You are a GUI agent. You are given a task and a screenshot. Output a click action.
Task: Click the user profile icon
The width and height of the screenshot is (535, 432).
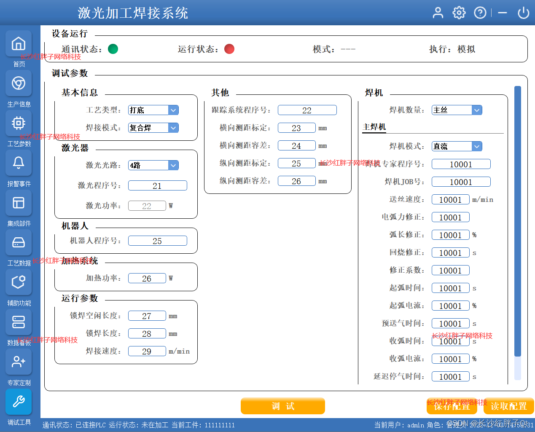(438, 13)
